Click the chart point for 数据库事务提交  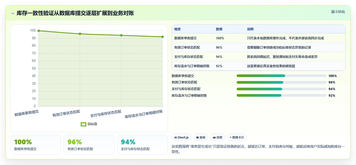coord(39,31)
